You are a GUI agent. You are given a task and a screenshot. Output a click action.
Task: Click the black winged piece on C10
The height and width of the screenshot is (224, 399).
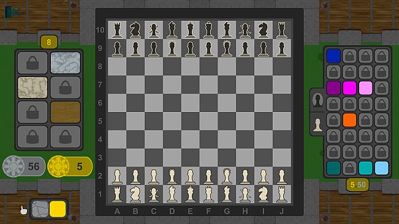click(154, 30)
